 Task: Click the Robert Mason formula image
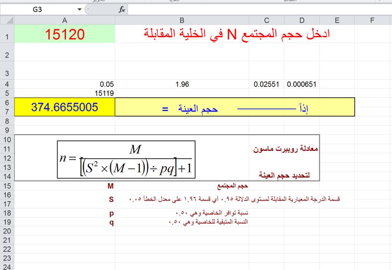(126, 159)
